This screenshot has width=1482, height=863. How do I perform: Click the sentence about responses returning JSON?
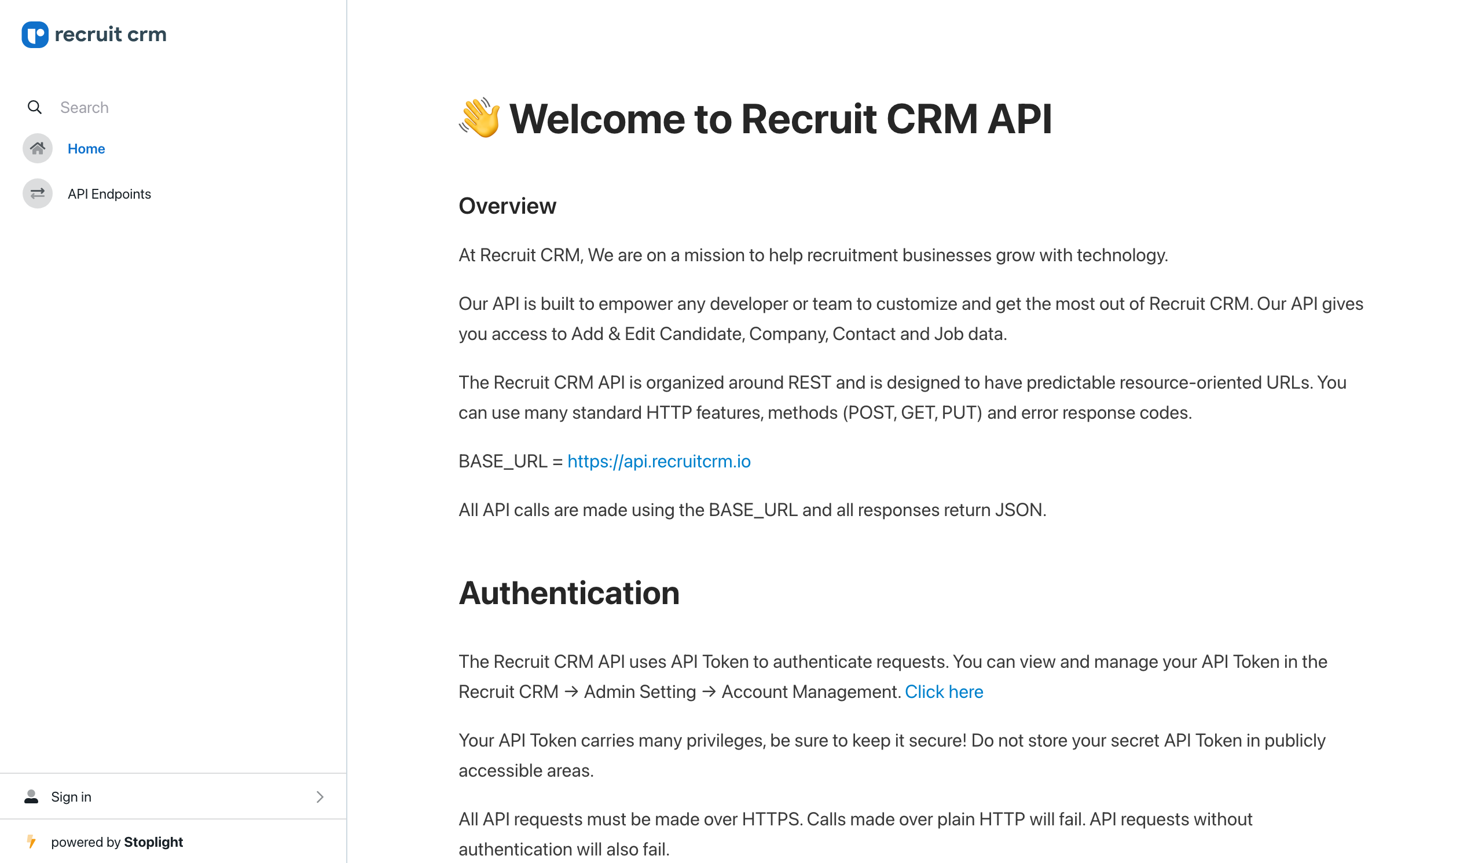752,510
